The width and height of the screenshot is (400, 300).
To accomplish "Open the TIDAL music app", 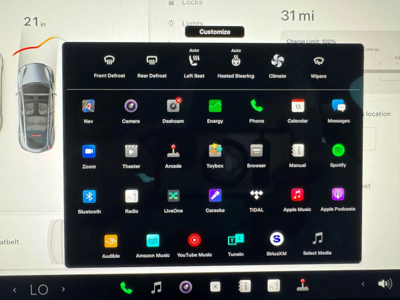I will 256,195.
